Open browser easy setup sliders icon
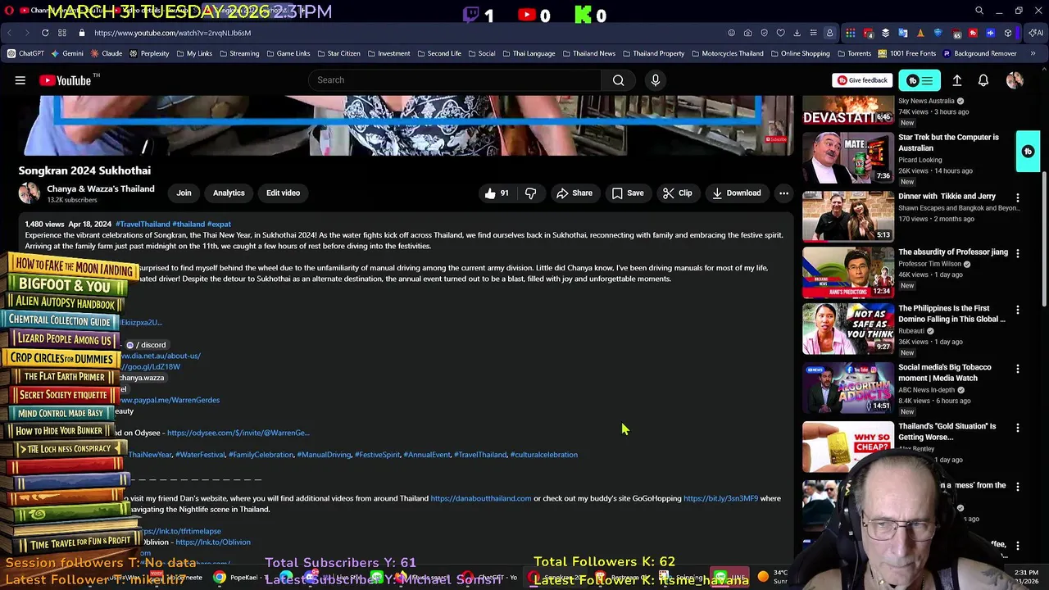 tap(813, 33)
